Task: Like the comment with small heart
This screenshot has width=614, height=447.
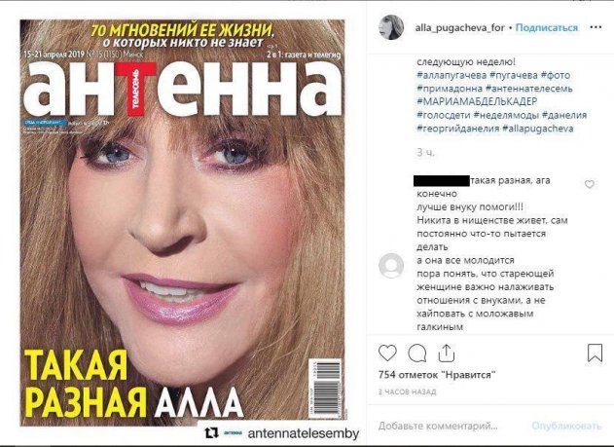Action: pos(590,184)
